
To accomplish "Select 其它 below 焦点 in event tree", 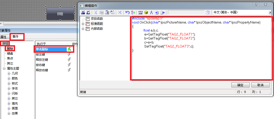I will click(x=10, y=63).
